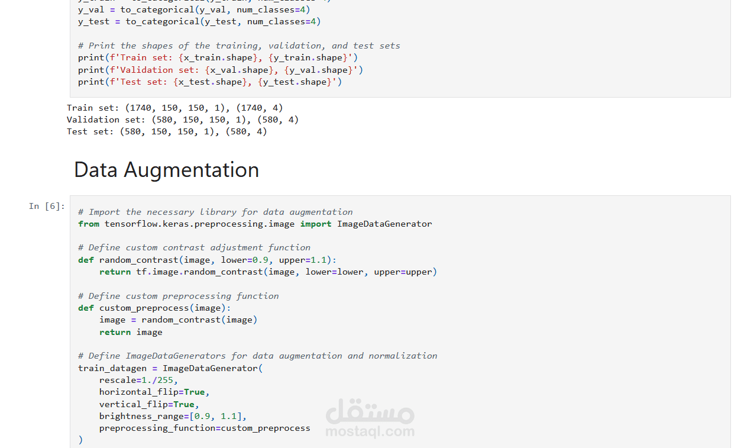Click the 'vertical_flip=True' argument

point(148,404)
